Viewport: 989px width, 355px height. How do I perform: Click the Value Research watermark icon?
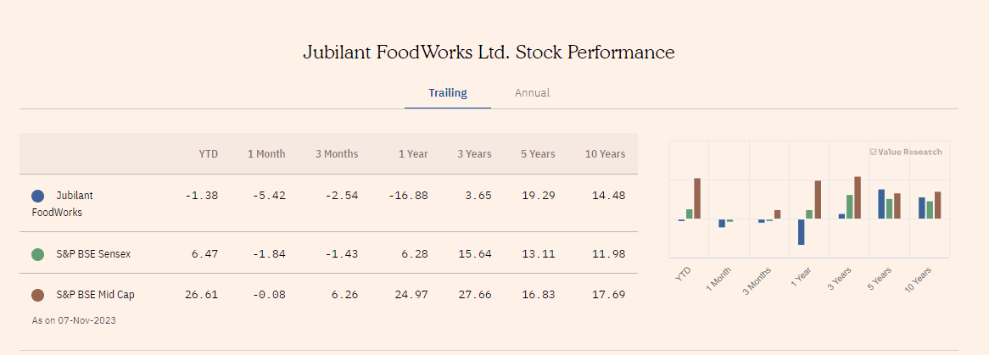874,153
